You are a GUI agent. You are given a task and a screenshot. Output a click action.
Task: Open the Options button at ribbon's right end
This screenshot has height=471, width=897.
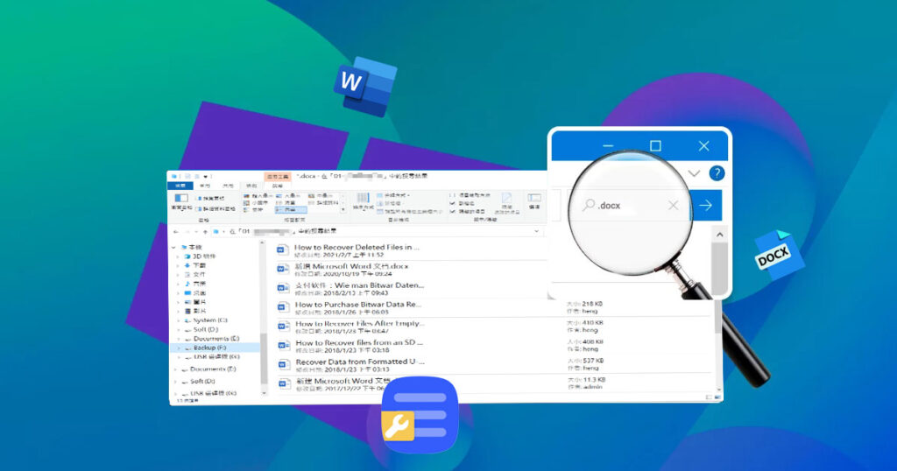coord(534,200)
